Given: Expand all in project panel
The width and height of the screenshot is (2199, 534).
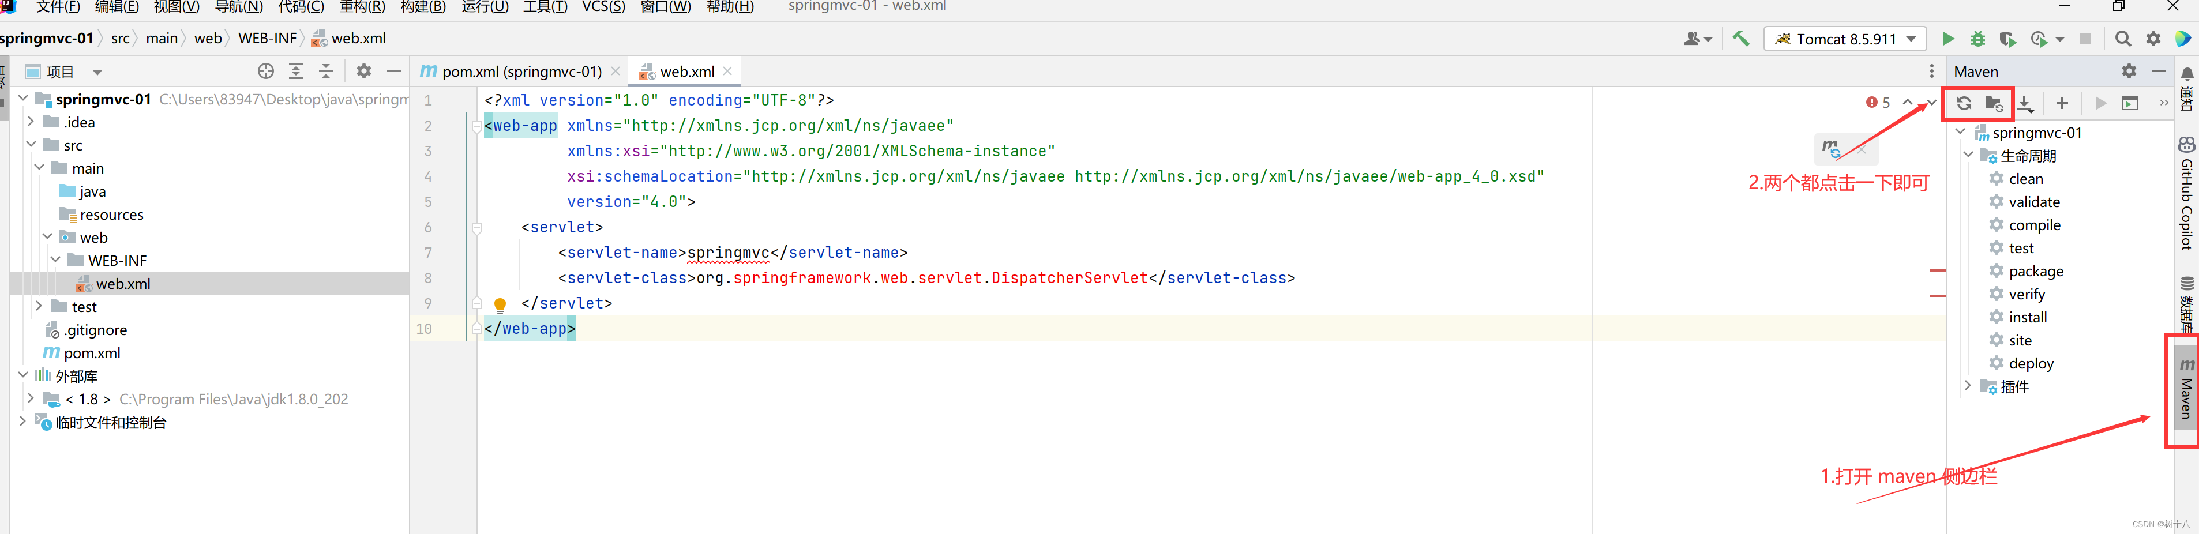Looking at the screenshot, I should pyautogui.click(x=295, y=71).
